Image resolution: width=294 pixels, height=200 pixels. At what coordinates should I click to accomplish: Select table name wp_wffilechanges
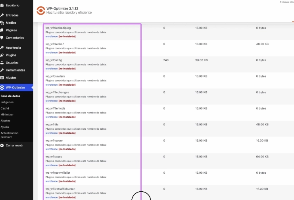point(57,92)
